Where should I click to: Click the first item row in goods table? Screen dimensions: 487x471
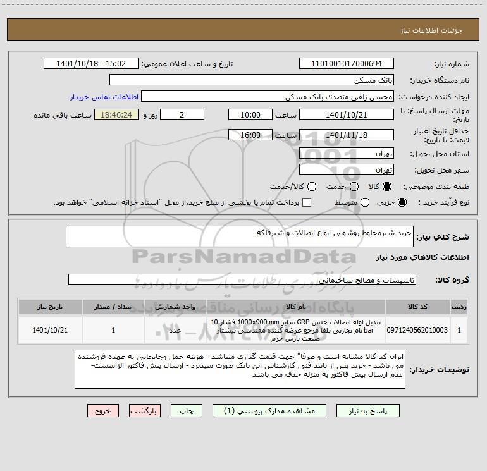pos(244,330)
